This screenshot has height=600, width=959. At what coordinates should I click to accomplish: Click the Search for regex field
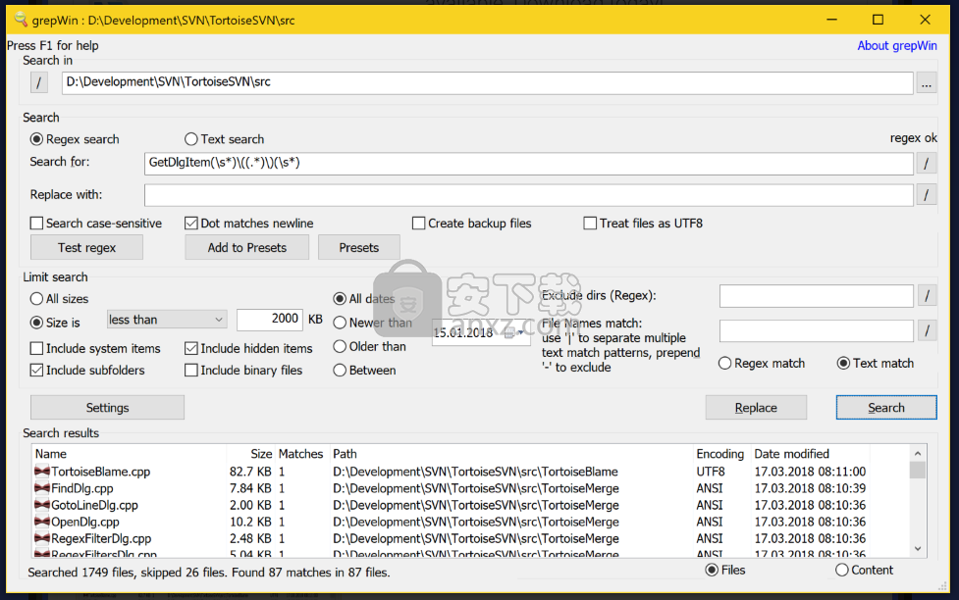(529, 163)
